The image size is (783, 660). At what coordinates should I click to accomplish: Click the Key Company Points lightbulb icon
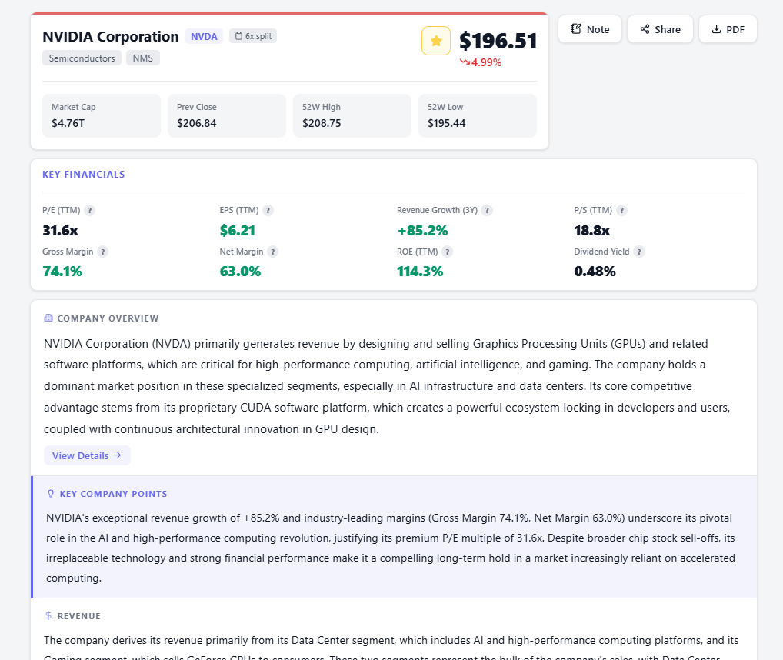tap(51, 494)
